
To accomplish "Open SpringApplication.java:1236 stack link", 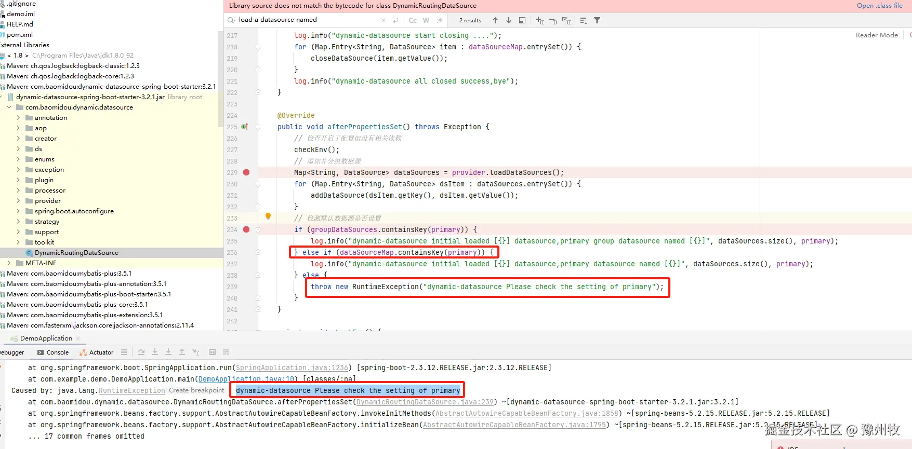I will [292, 368].
